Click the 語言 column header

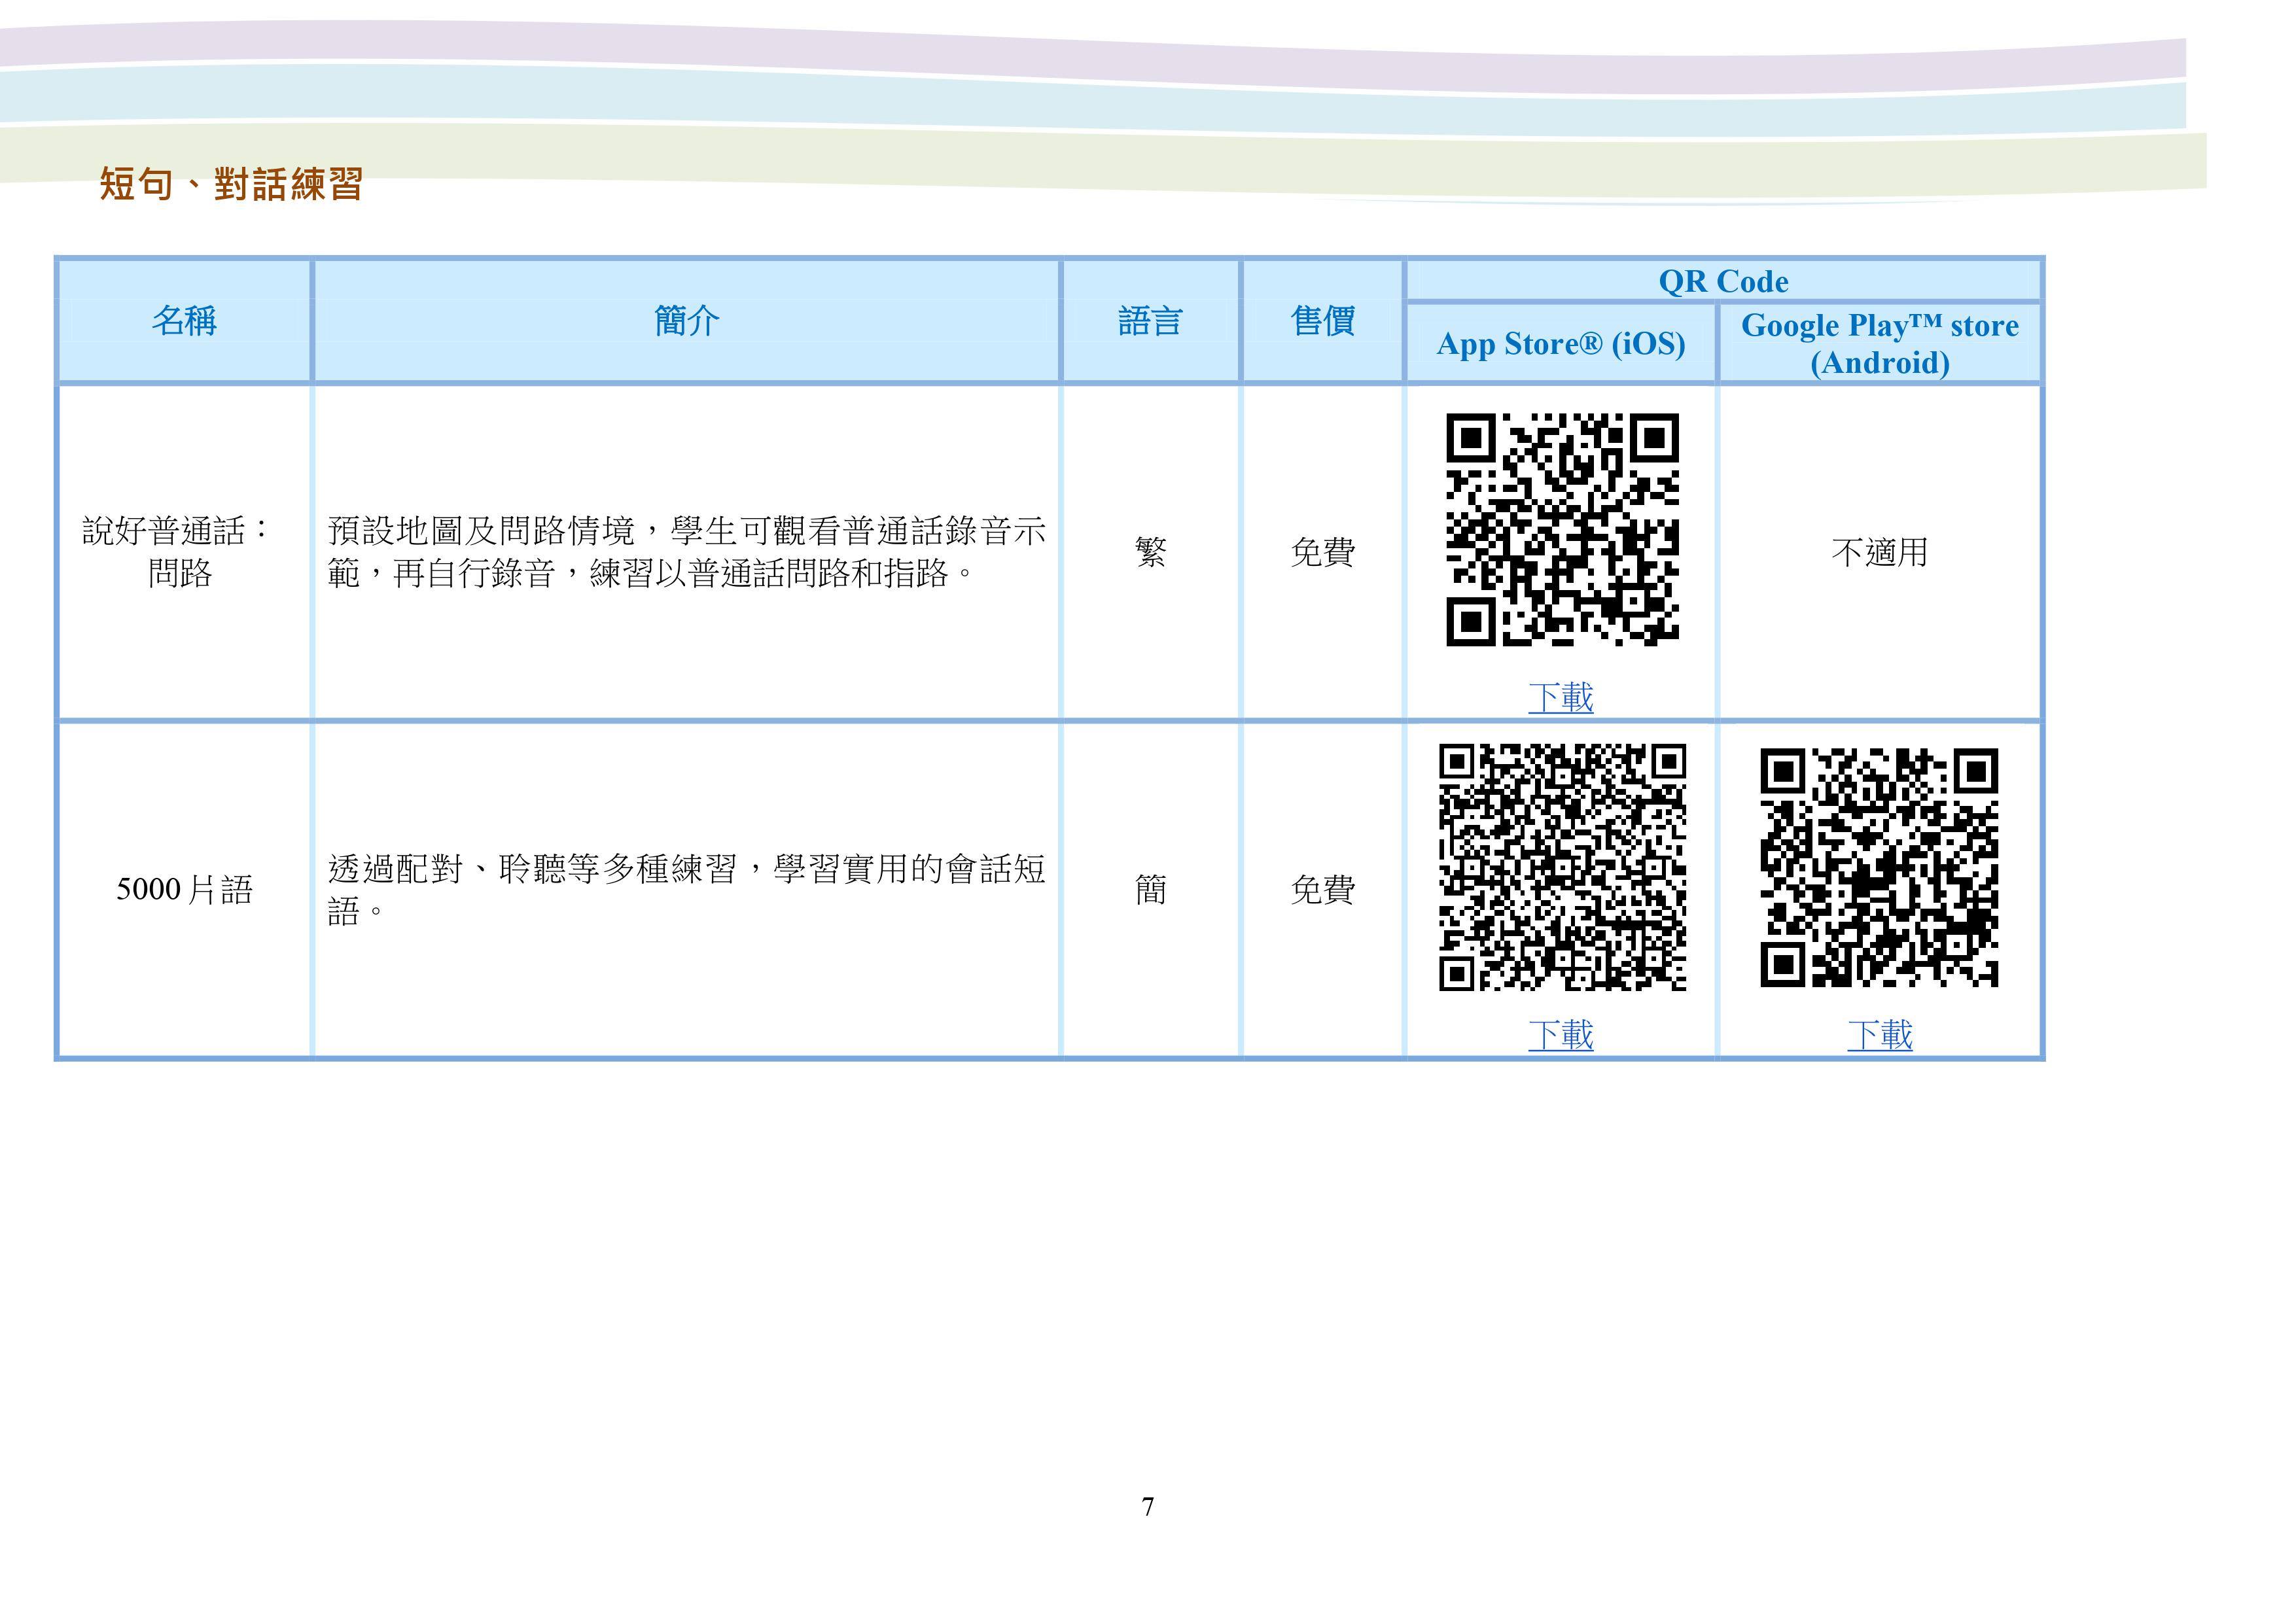[x=1150, y=321]
